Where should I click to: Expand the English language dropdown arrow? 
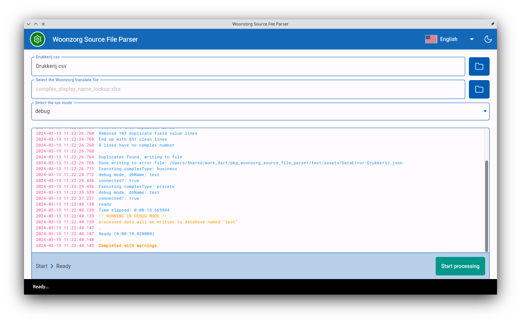(471, 39)
